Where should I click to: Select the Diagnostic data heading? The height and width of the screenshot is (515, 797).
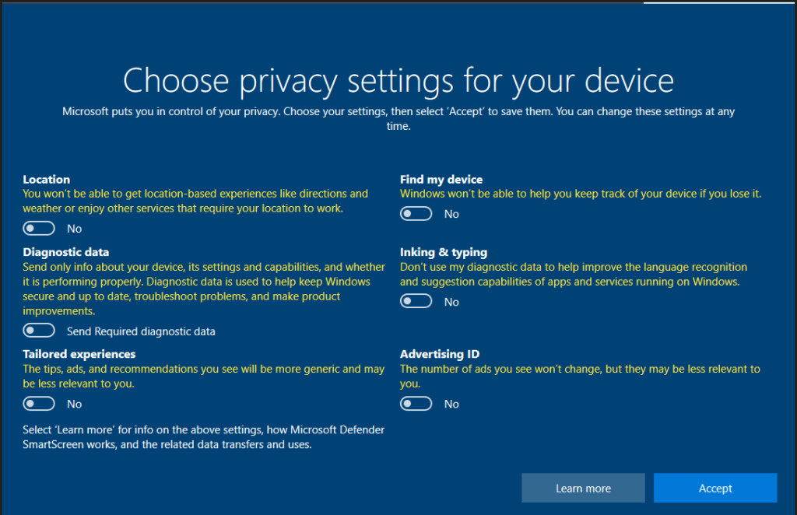[66, 252]
